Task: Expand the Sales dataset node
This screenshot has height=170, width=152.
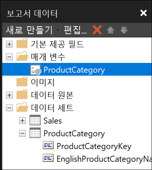Action: 22,121
